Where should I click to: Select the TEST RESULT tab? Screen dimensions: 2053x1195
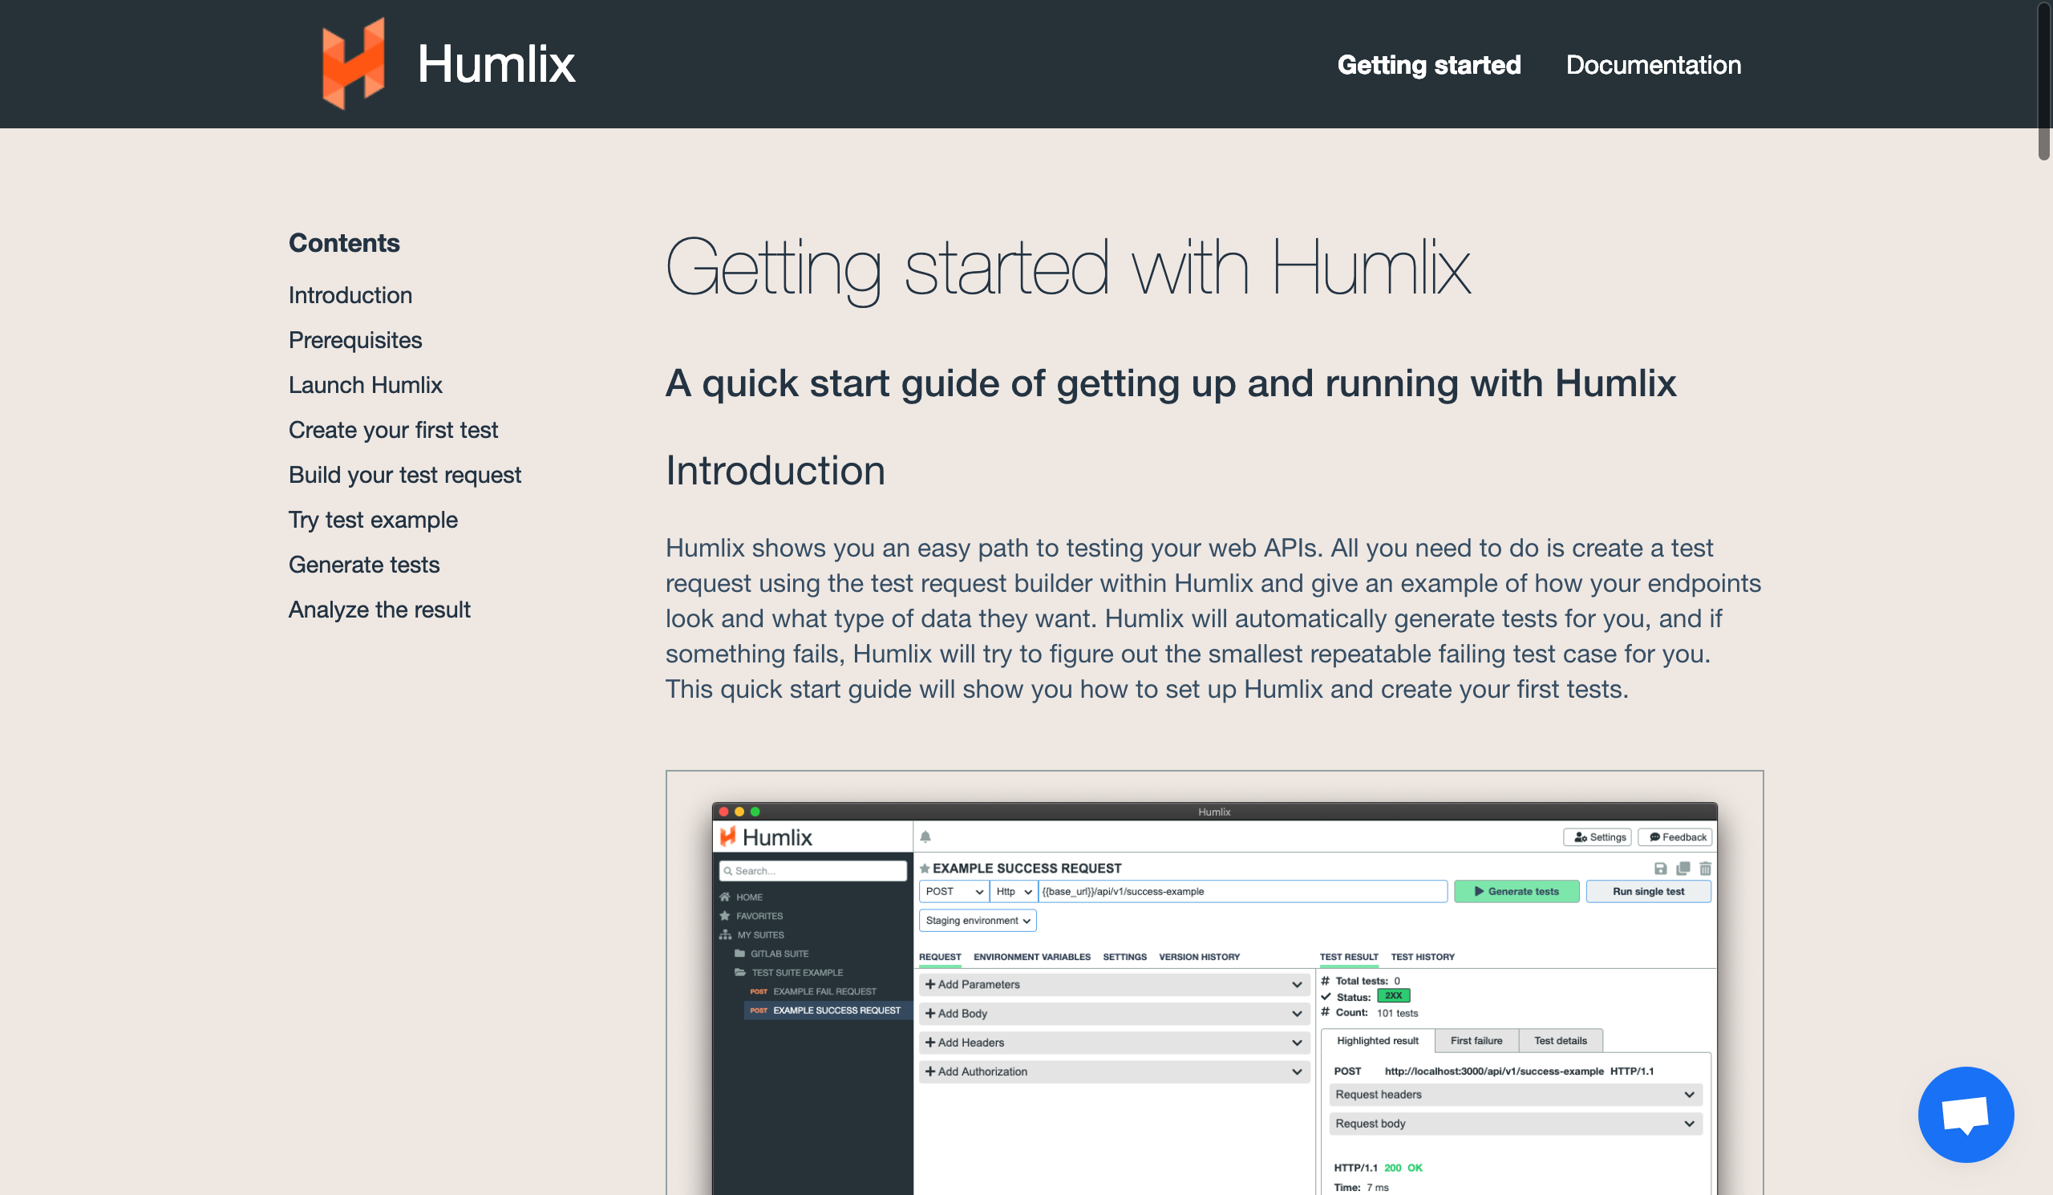click(x=1348, y=957)
